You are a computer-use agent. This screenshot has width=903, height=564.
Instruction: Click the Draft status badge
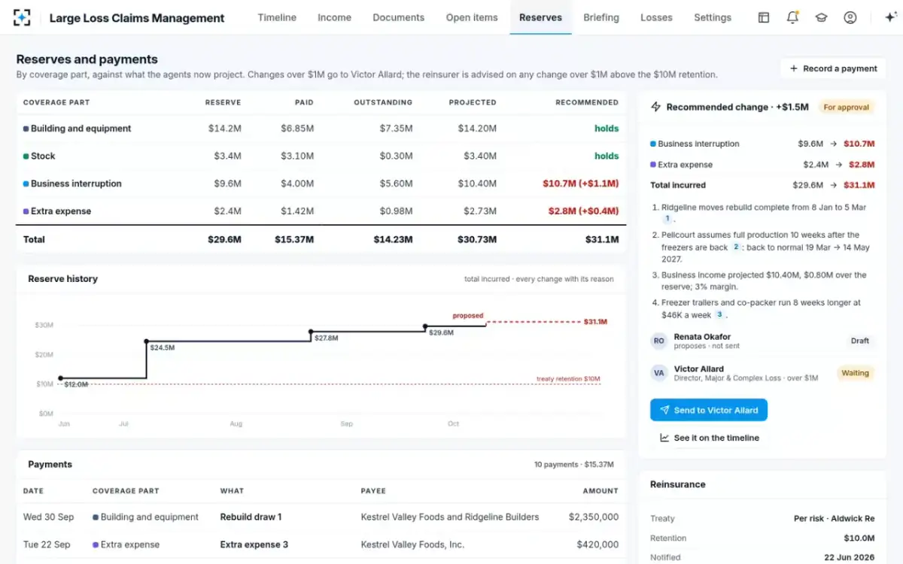pos(860,341)
